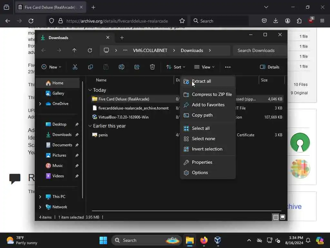Click the VirtualBox icon in the taskbar

(x=218, y=240)
